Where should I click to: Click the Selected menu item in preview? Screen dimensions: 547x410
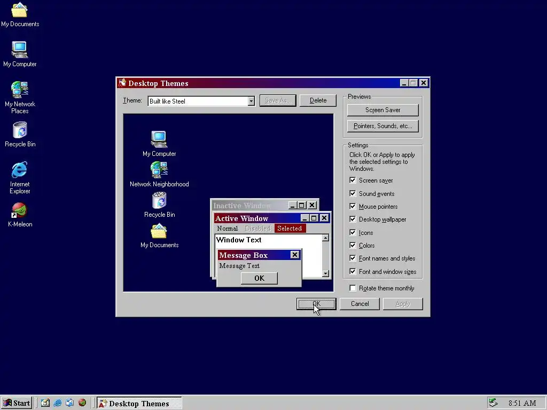(x=290, y=228)
